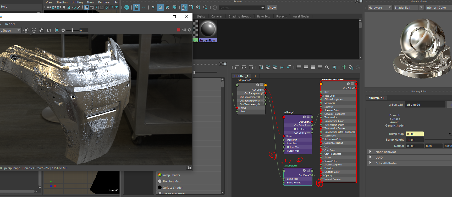Click the magnifier search icon in node editor
This screenshot has width=452, height=197.
(327, 67)
